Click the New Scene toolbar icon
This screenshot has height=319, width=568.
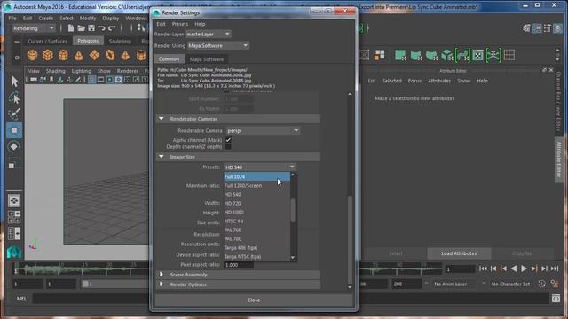[x=71, y=28]
